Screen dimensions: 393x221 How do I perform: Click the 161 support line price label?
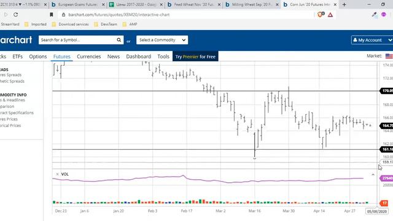click(x=386, y=149)
